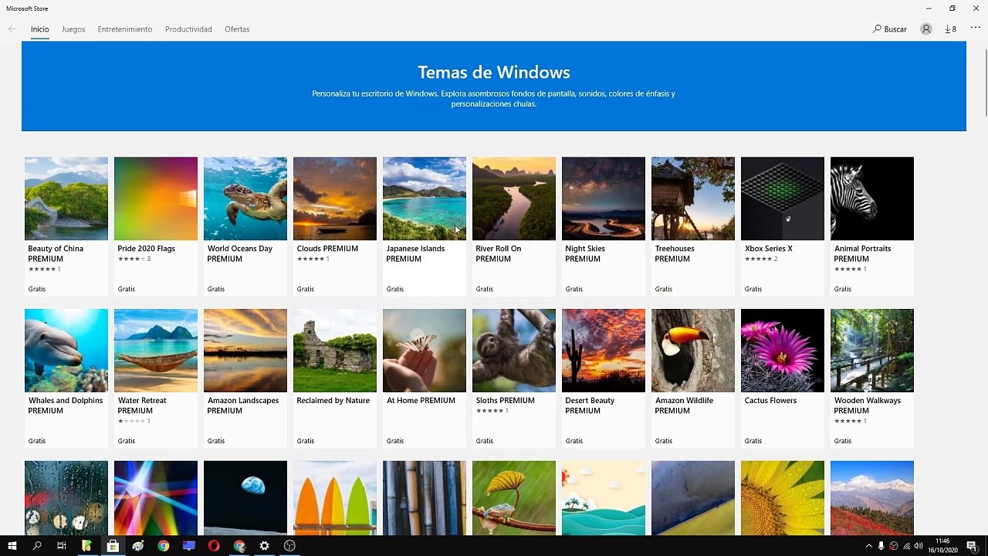Open the notification center icon
This screenshot has width=988, height=556.
[972, 546]
